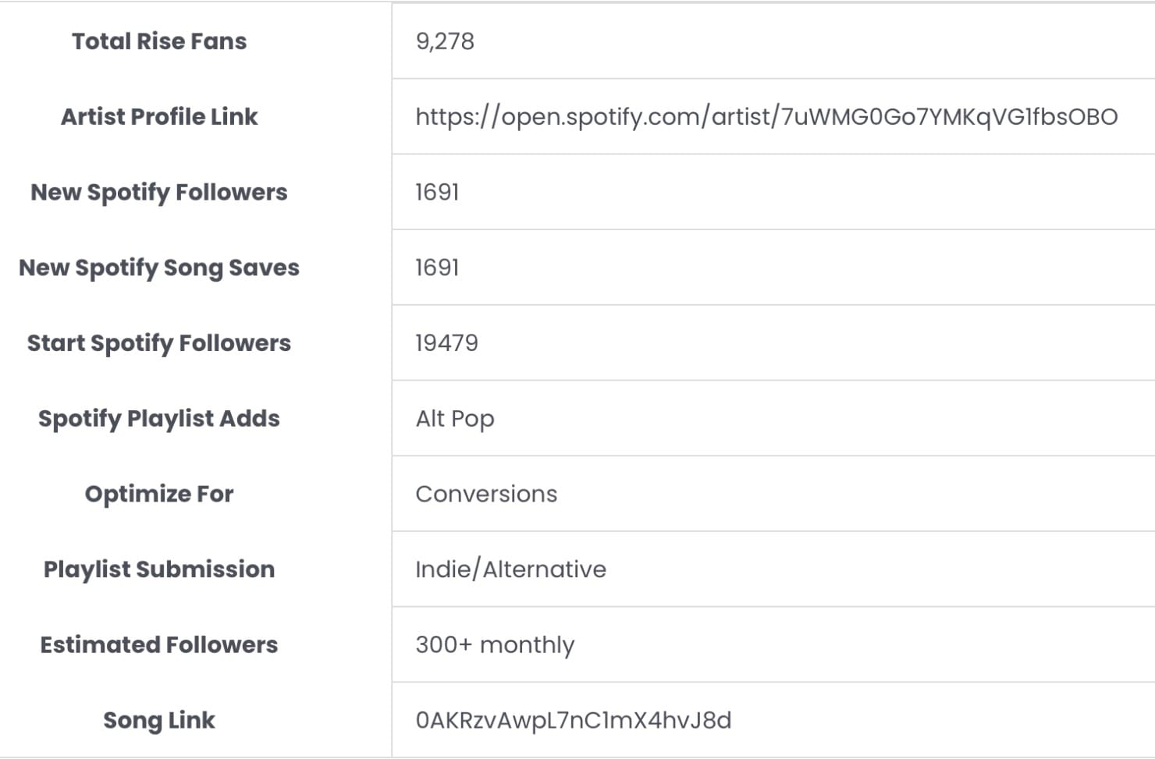
Task: Select the 9,278 fans value
Action: click(445, 41)
